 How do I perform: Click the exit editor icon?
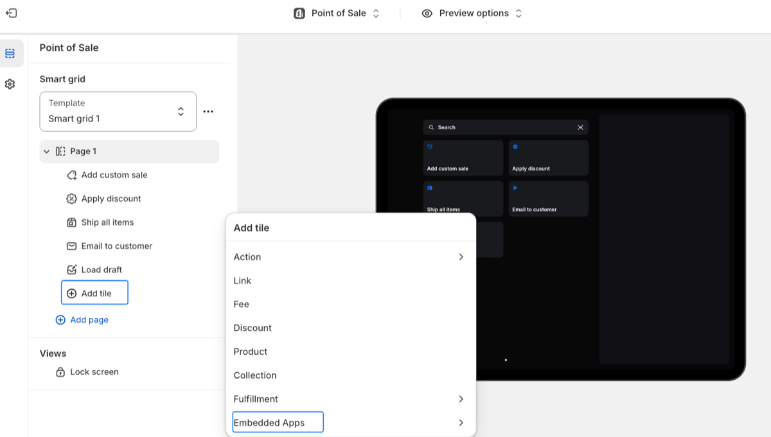click(x=11, y=13)
